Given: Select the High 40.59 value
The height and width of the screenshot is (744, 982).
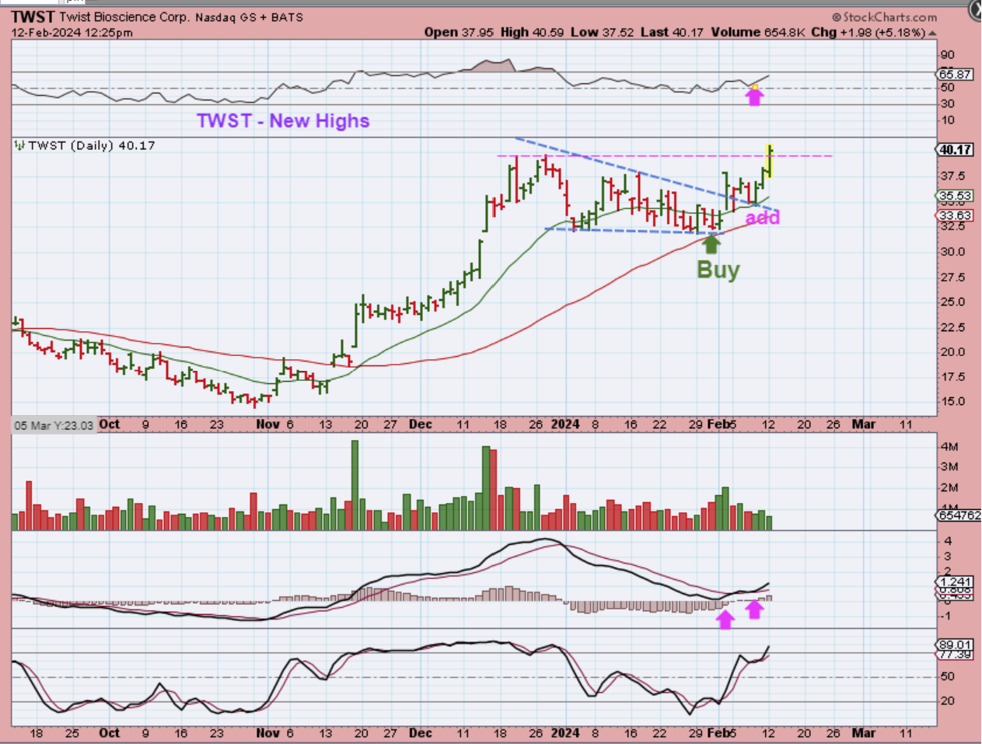Looking at the screenshot, I should 533,32.
